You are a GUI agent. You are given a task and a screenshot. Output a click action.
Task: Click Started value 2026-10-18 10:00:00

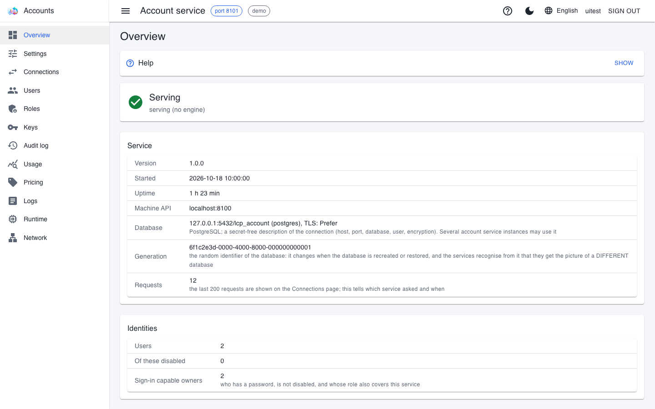point(219,178)
